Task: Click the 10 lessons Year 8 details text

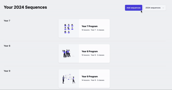Action: 93,55
